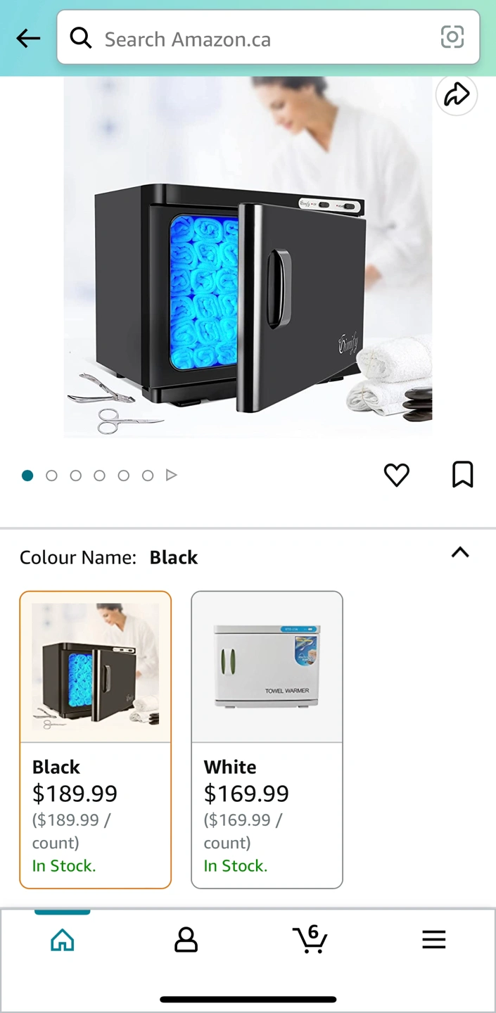Viewport: 496px width, 1013px height.
Task: Play product video from carousel triangle
Action: click(x=171, y=476)
